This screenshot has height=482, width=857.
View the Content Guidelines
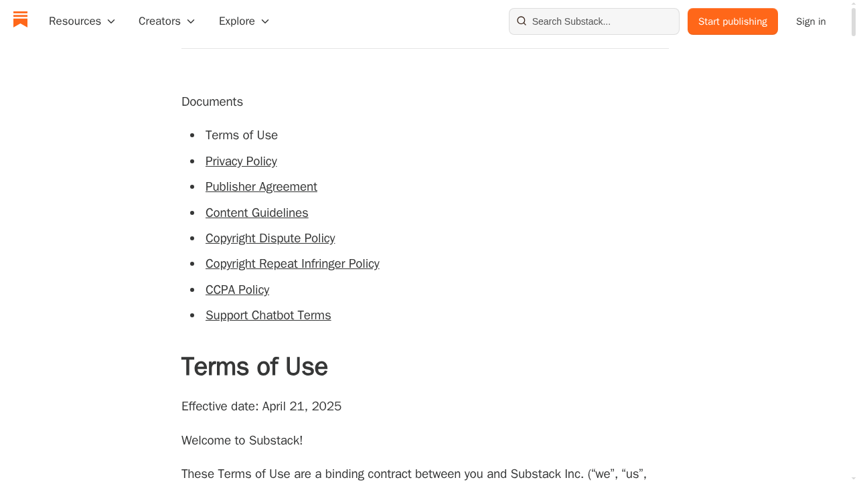pyautogui.click(x=256, y=212)
